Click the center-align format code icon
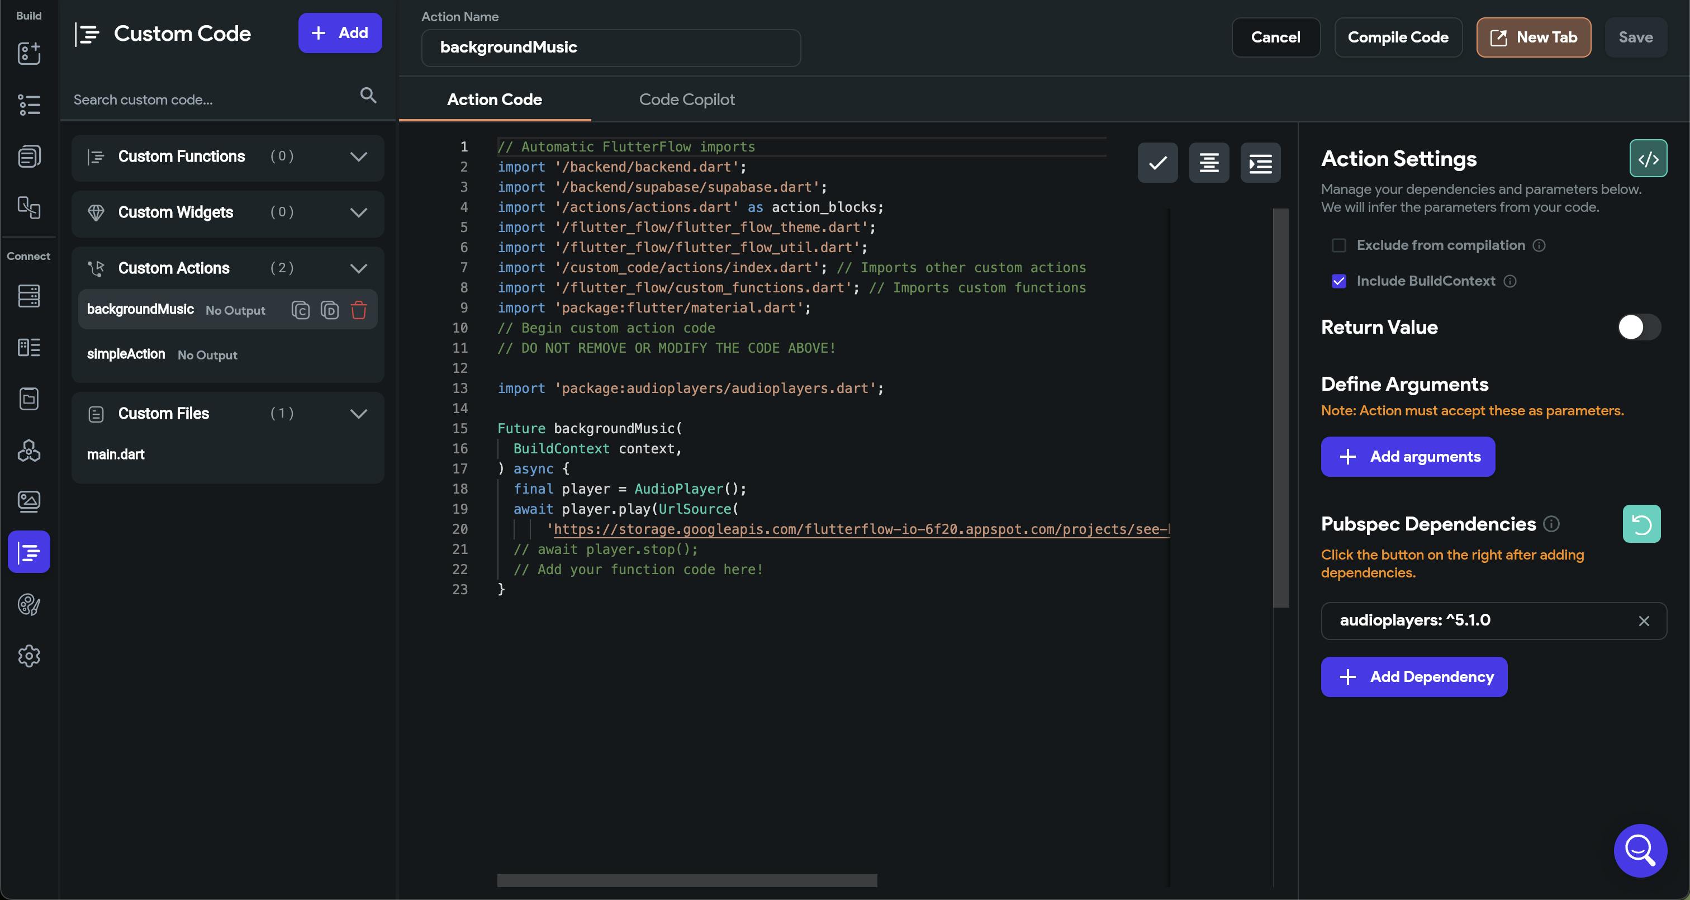Viewport: 1690px width, 900px height. coord(1208,163)
